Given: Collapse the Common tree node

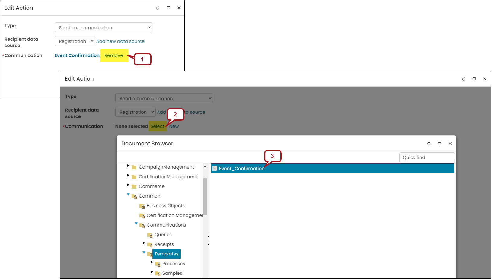Looking at the screenshot, I should [x=128, y=195].
